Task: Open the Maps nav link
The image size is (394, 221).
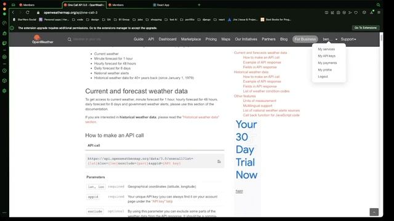Action: (226, 39)
